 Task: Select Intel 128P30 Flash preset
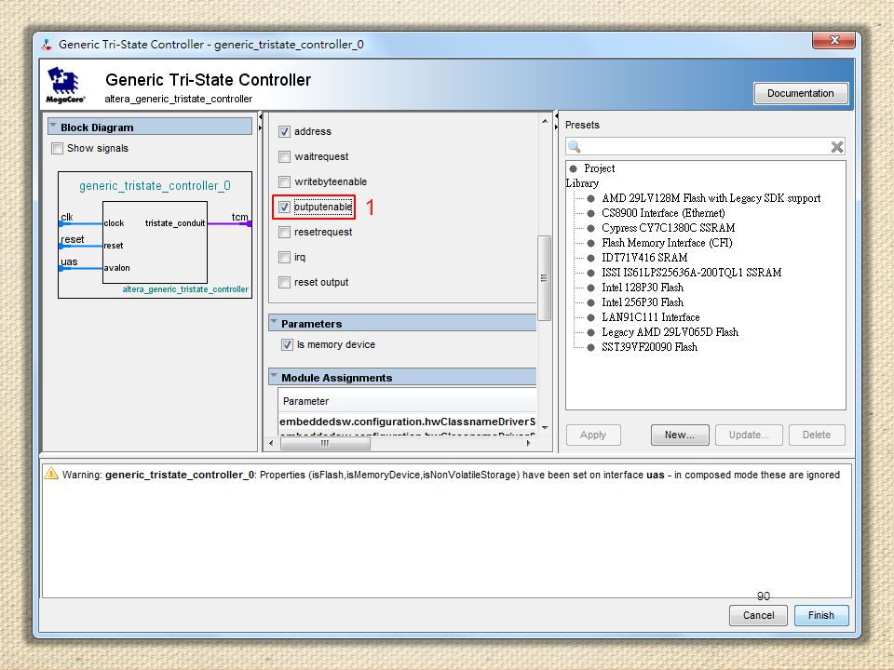643,288
